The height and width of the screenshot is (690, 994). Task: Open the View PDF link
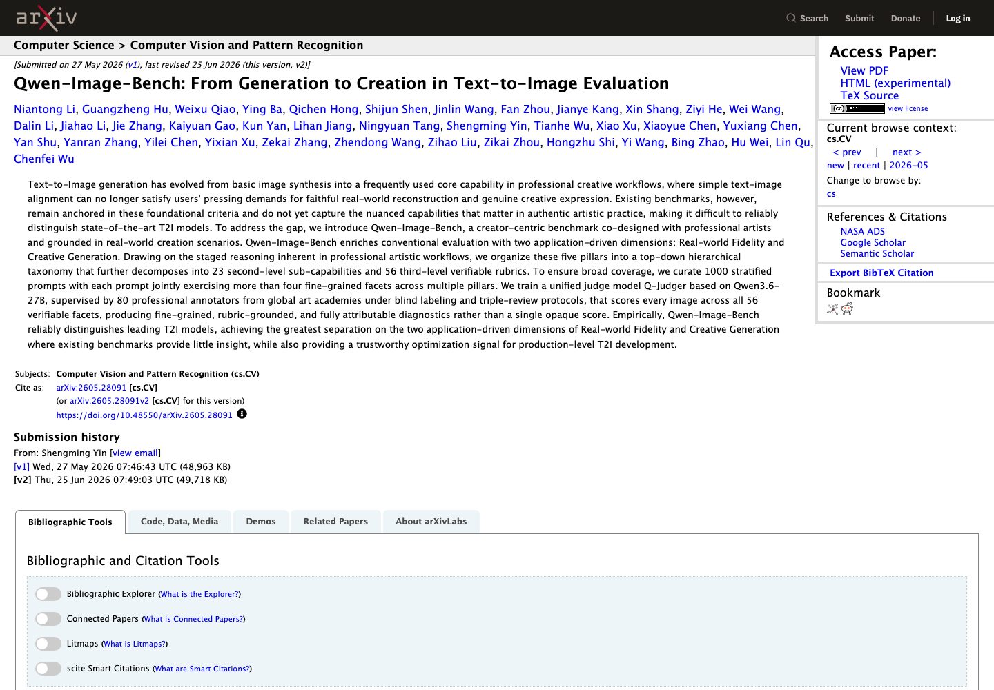pos(864,70)
